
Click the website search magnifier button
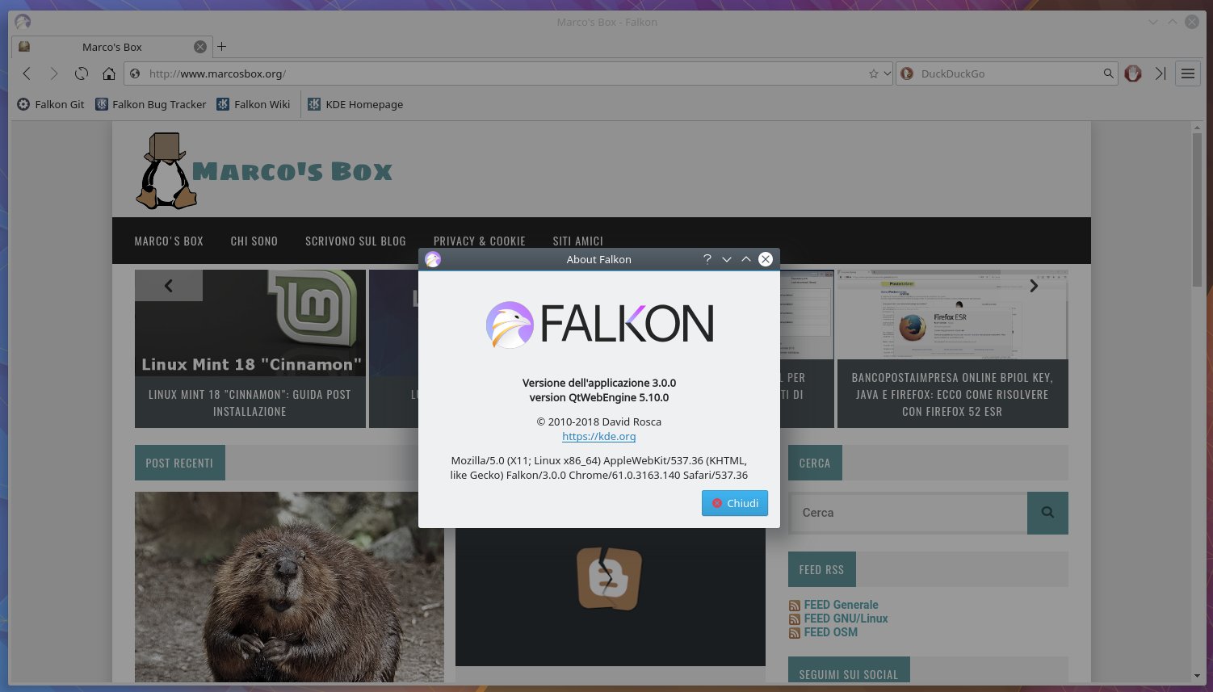(1047, 513)
